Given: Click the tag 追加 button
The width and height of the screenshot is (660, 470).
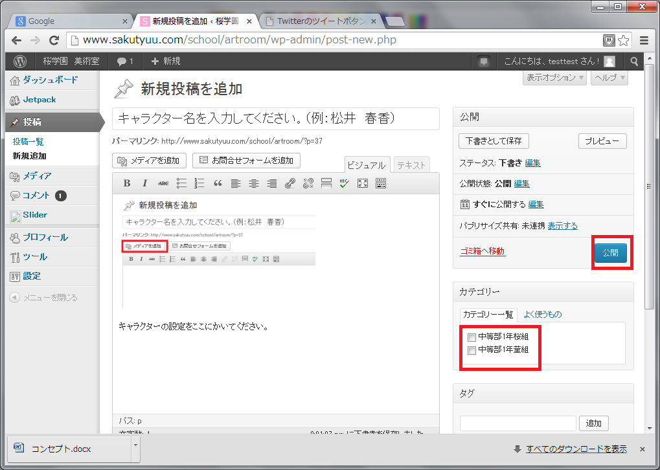Looking at the screenshot, I should (594, 423).
